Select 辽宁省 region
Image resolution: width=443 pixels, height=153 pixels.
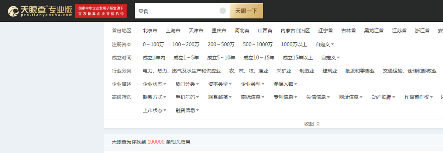325,31
